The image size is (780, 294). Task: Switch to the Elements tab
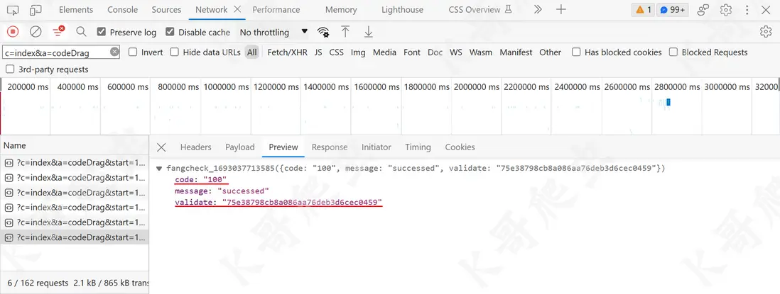point(76,9)
